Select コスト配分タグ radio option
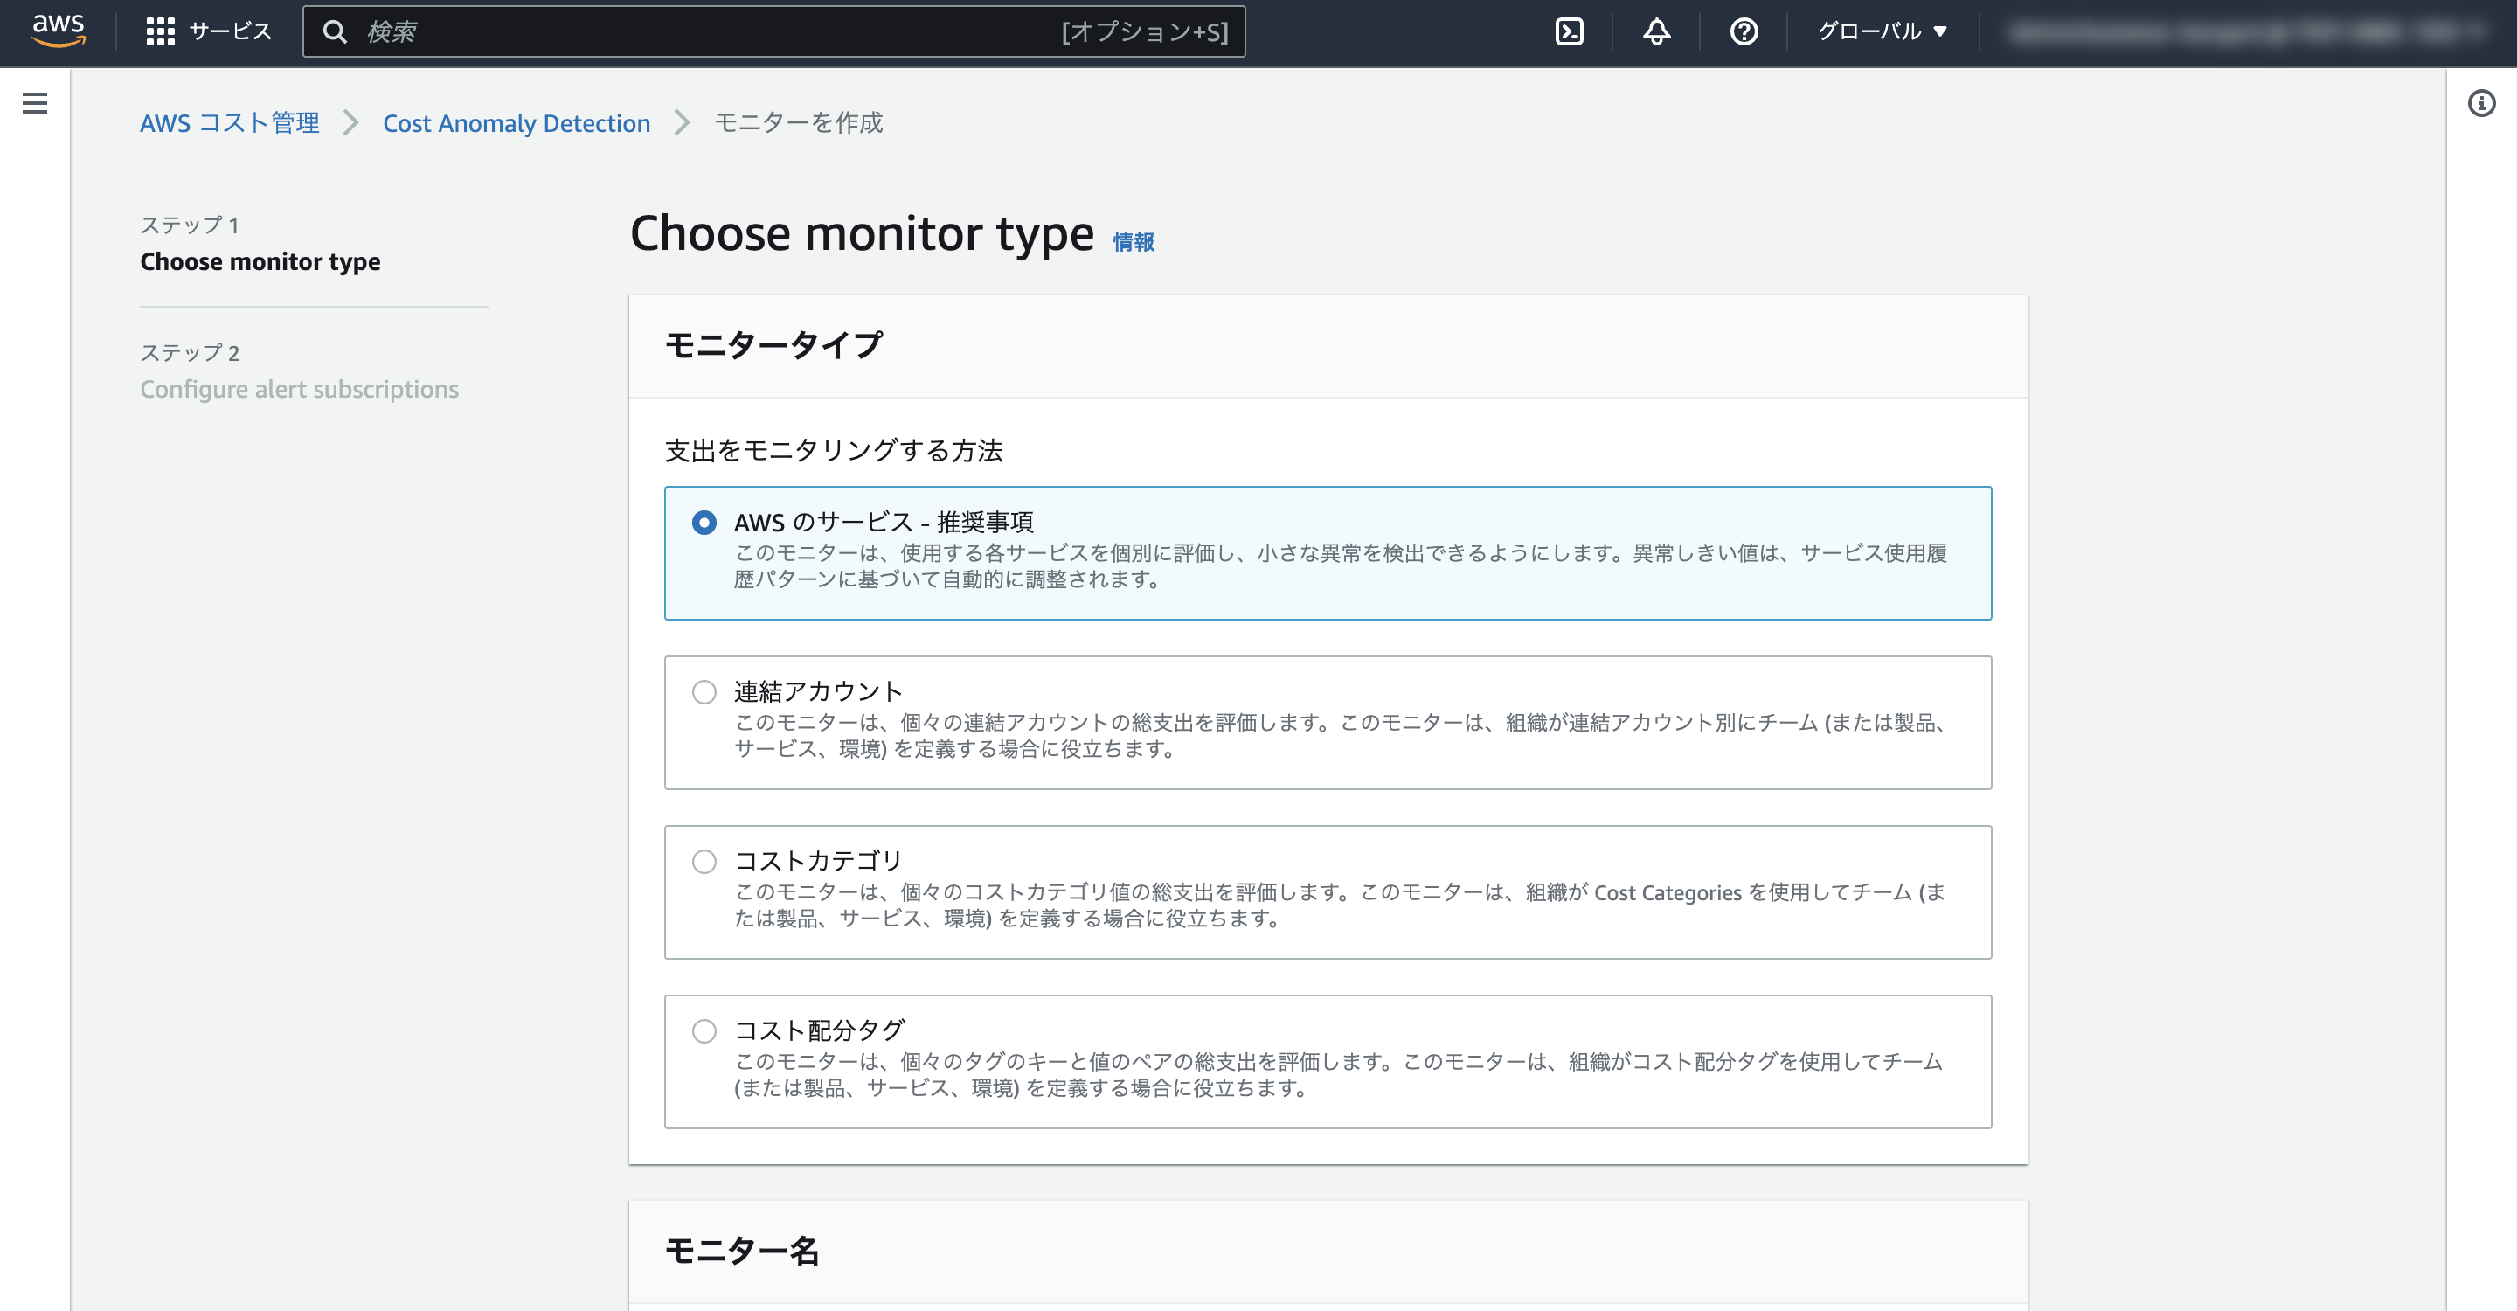 coord(704,1030)
